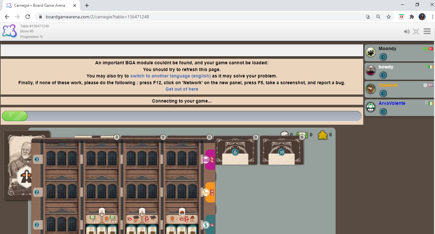Open the hamburger main menu

point(427,31)
